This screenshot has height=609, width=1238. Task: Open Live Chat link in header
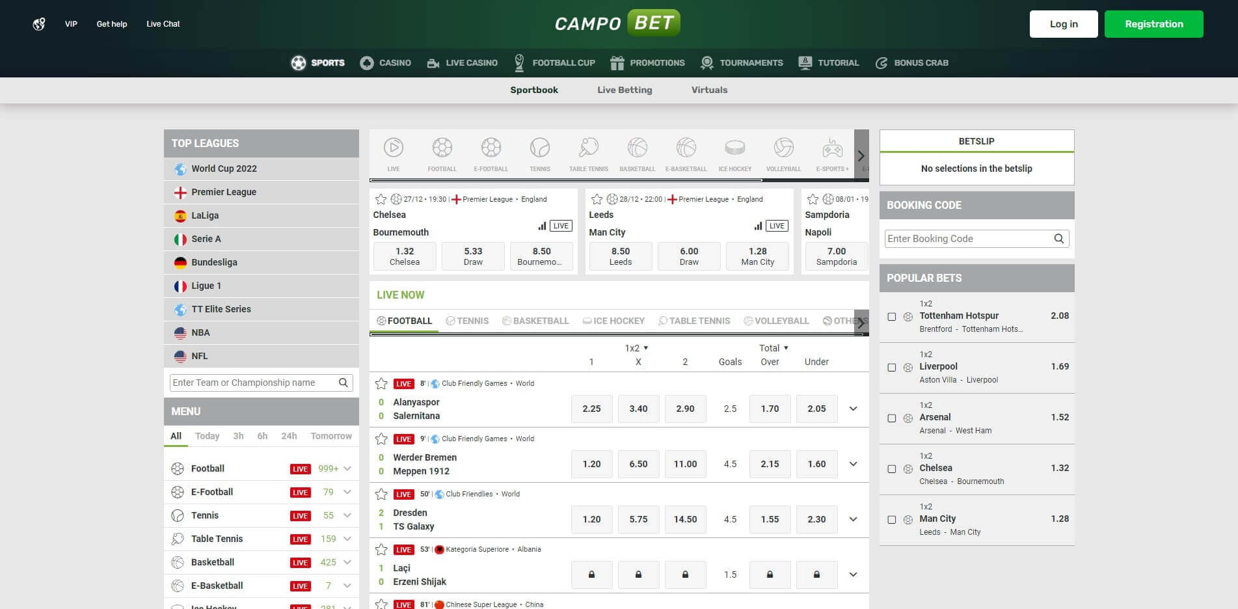163,24
